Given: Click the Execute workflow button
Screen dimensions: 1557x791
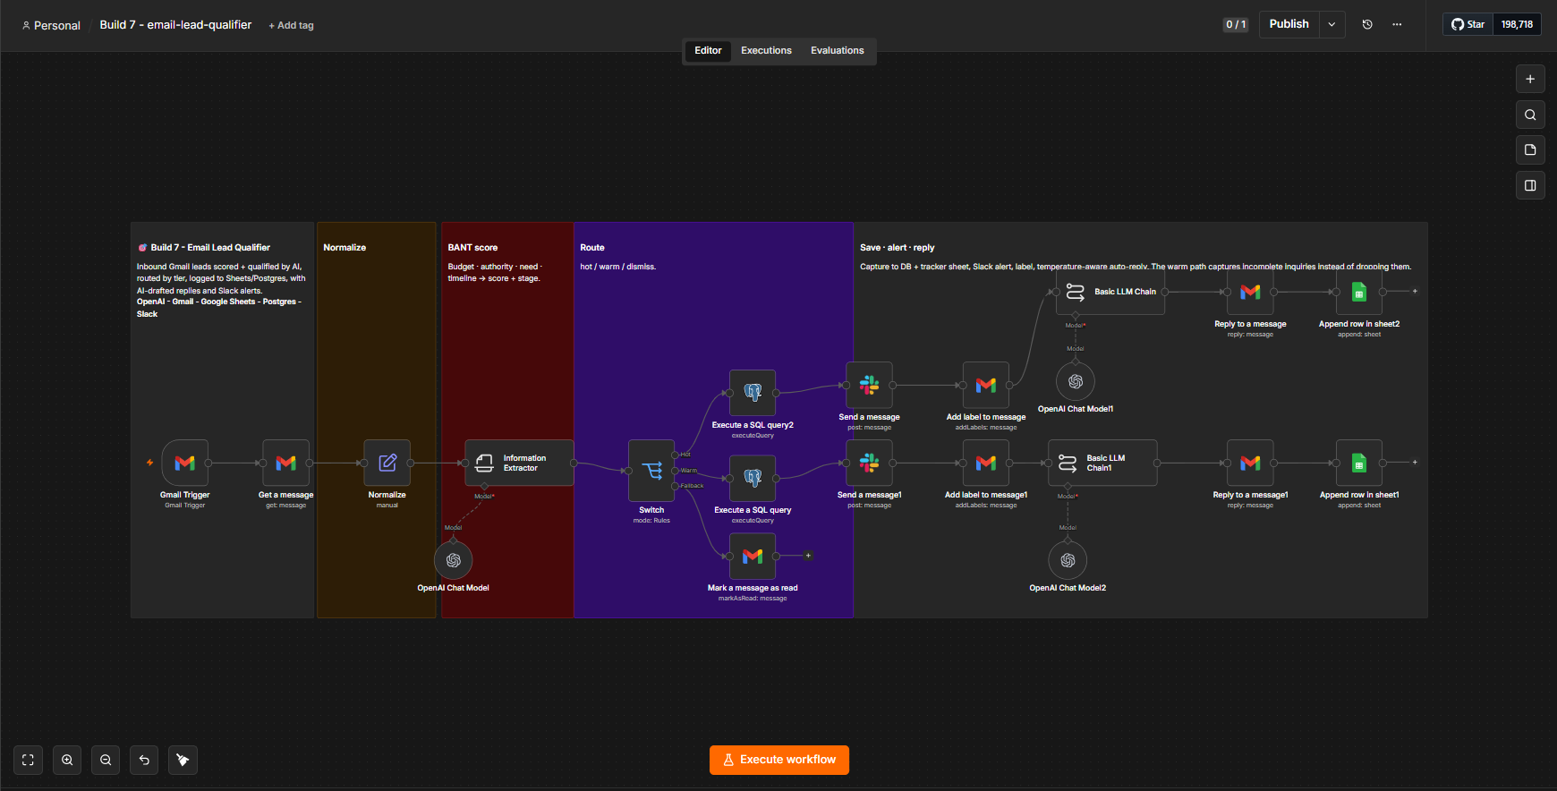Looking at the screenshot, I should (x=779, y=760).
